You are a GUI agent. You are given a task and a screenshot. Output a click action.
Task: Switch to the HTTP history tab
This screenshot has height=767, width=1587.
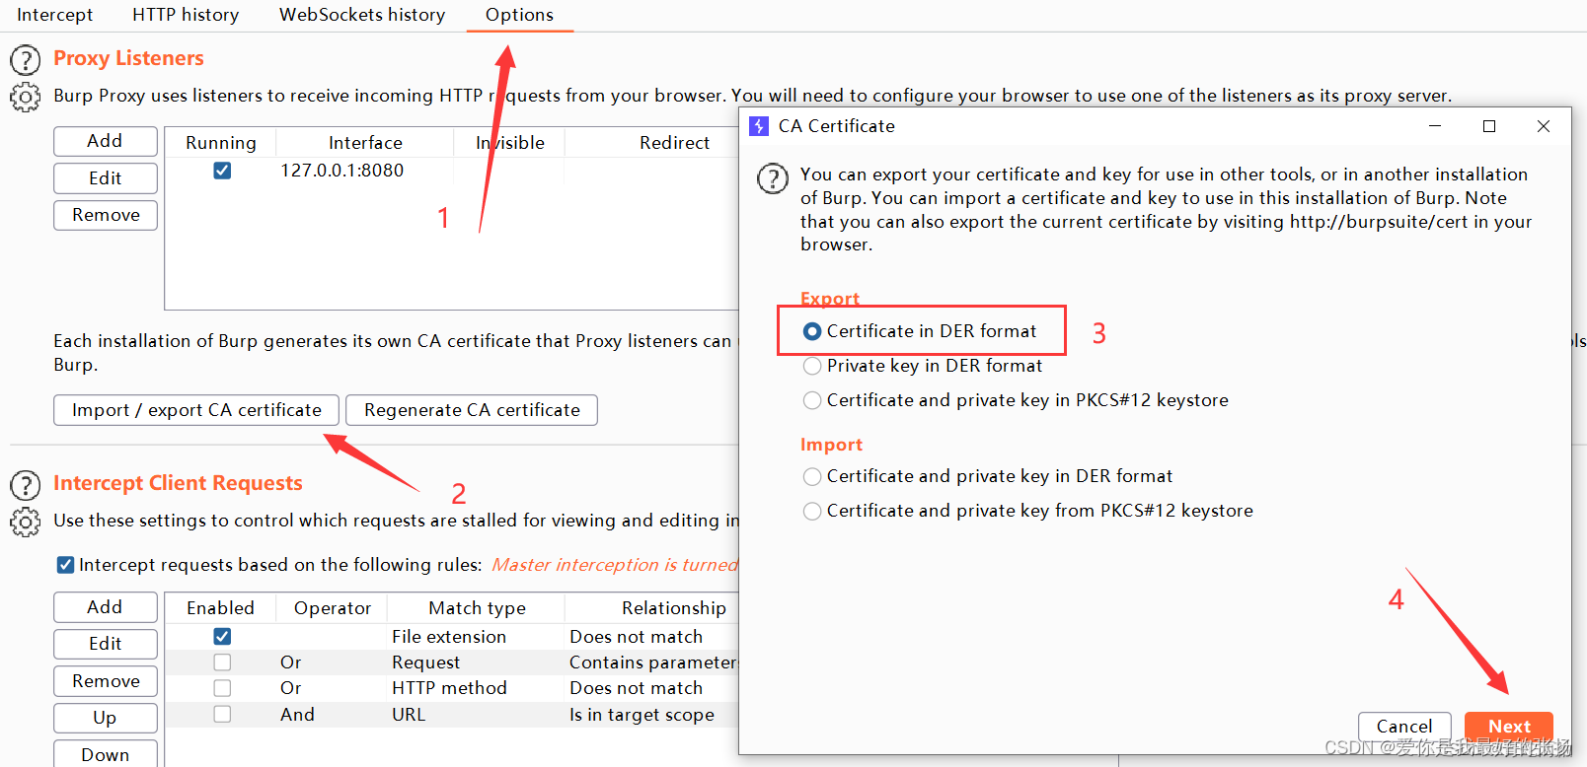point(186,15)
